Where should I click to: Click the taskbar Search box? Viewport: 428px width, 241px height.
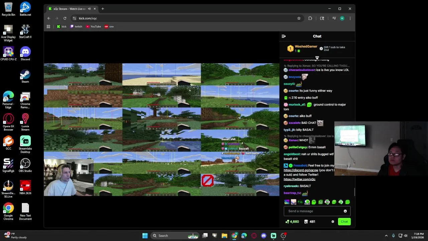[x=175, y=236]
